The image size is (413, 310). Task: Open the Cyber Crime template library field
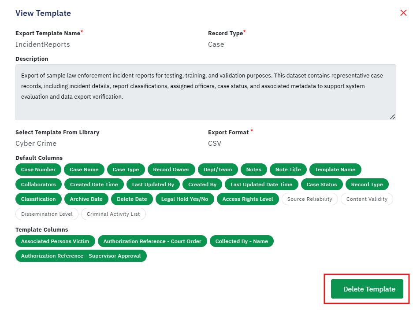(36, 144)
